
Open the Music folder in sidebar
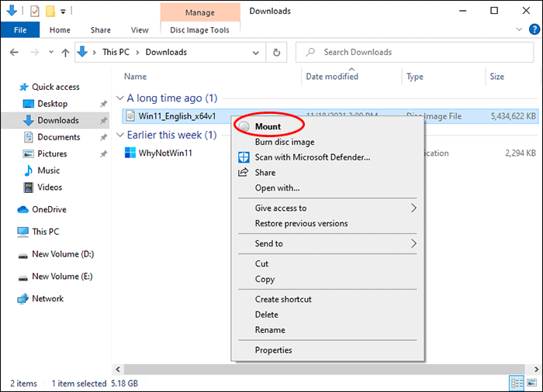(x=48, y=170)
